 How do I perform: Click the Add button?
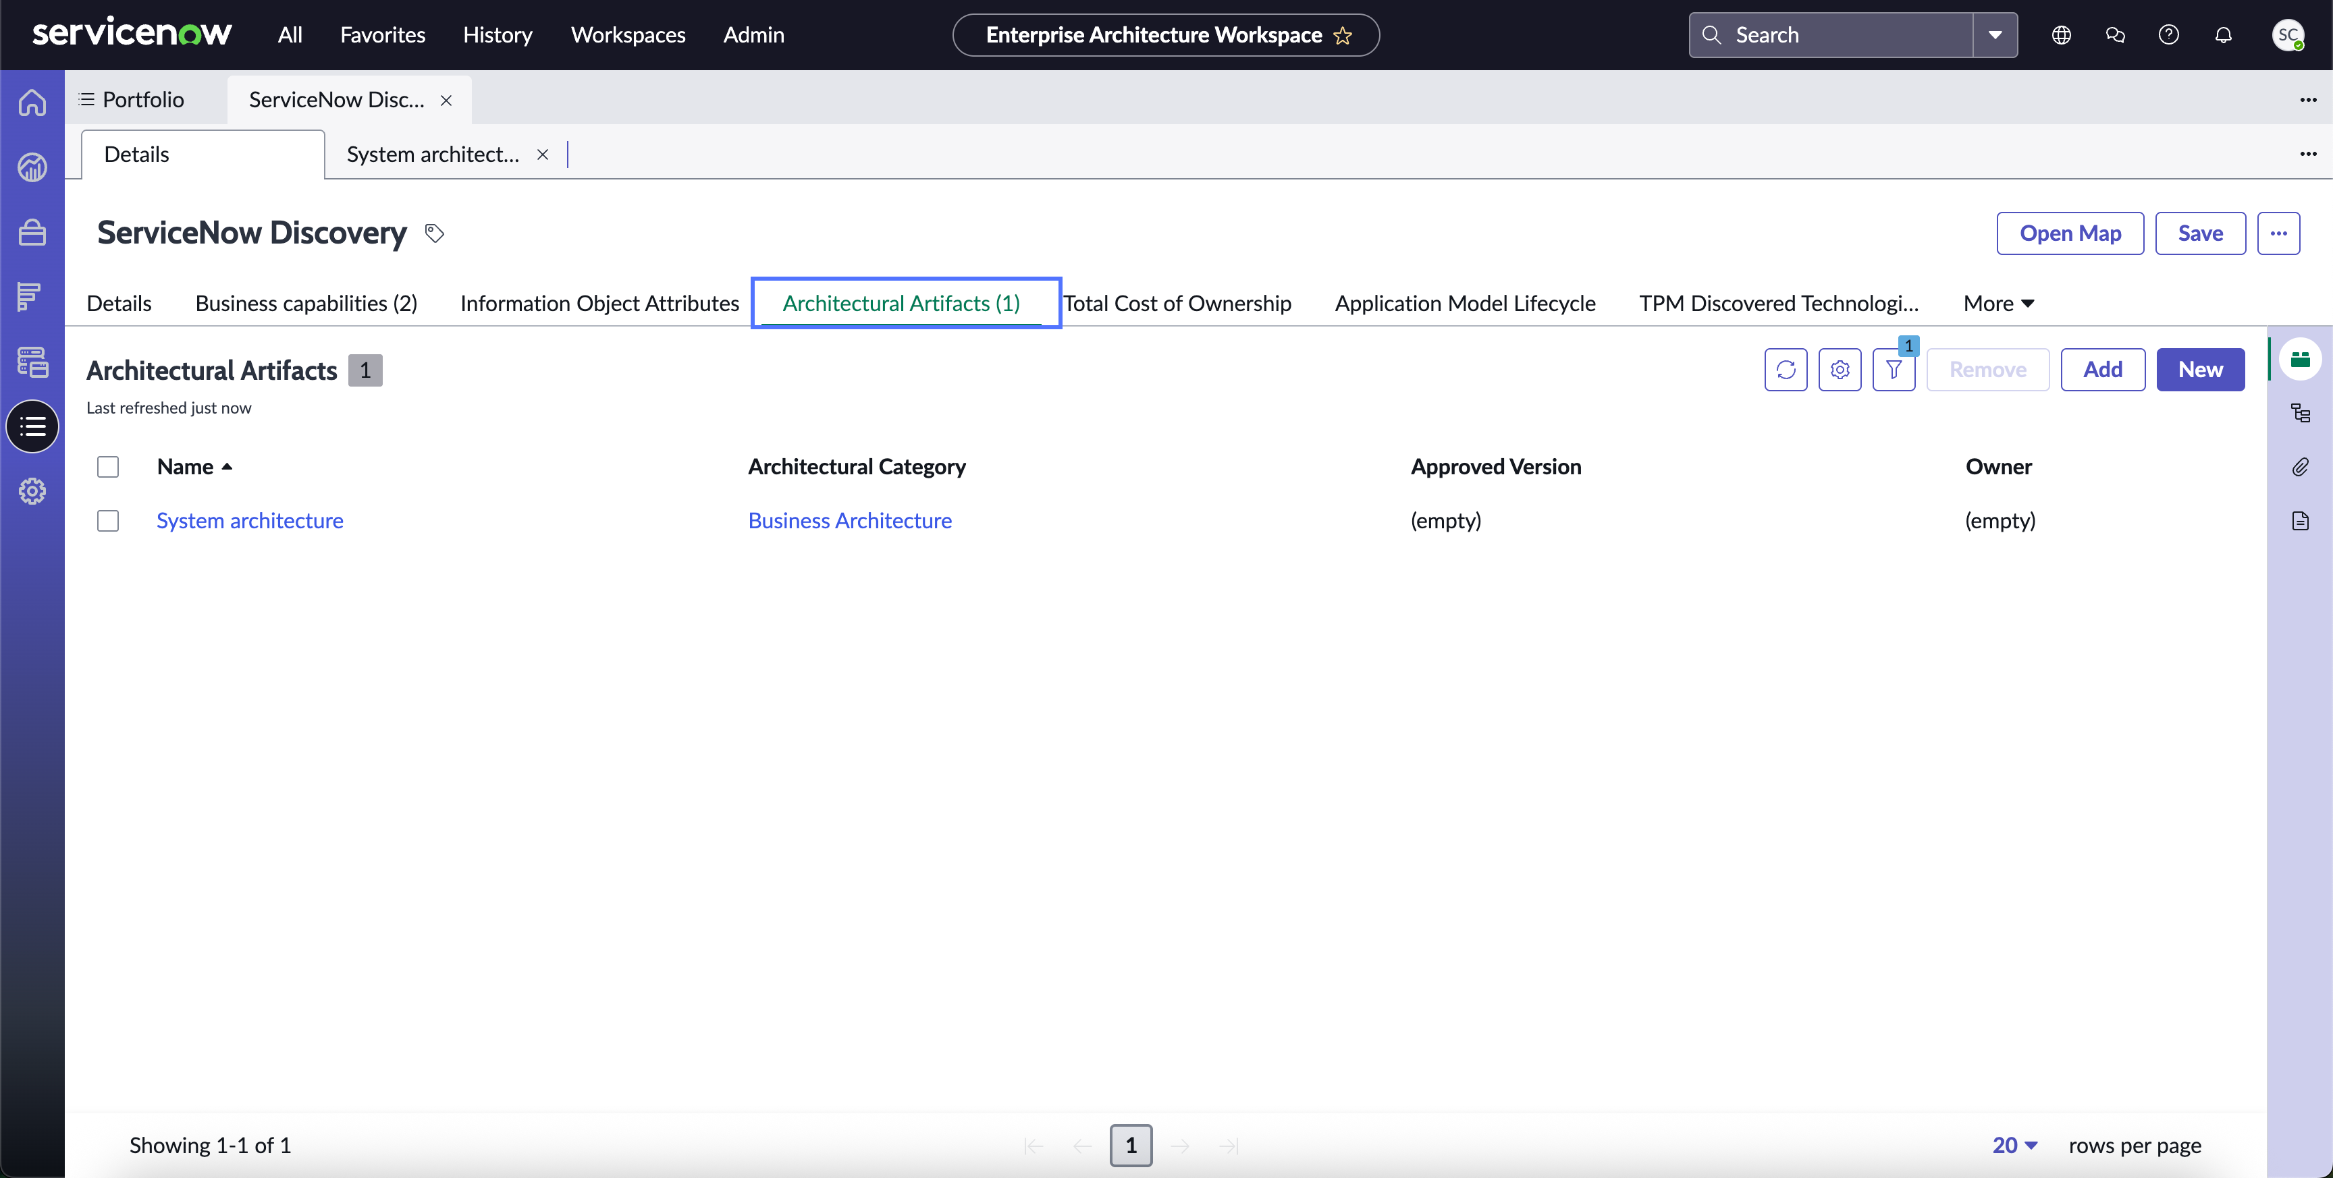pos(2102,370)
